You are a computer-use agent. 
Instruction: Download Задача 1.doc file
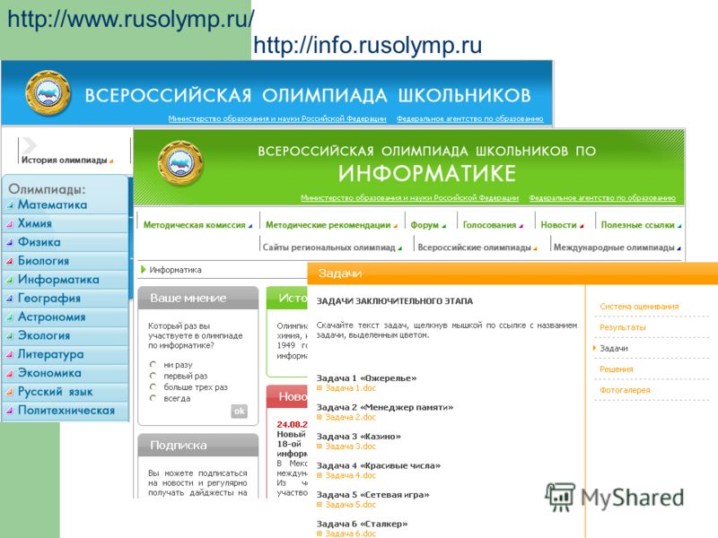pyautogui.click(x=350, y=388)
